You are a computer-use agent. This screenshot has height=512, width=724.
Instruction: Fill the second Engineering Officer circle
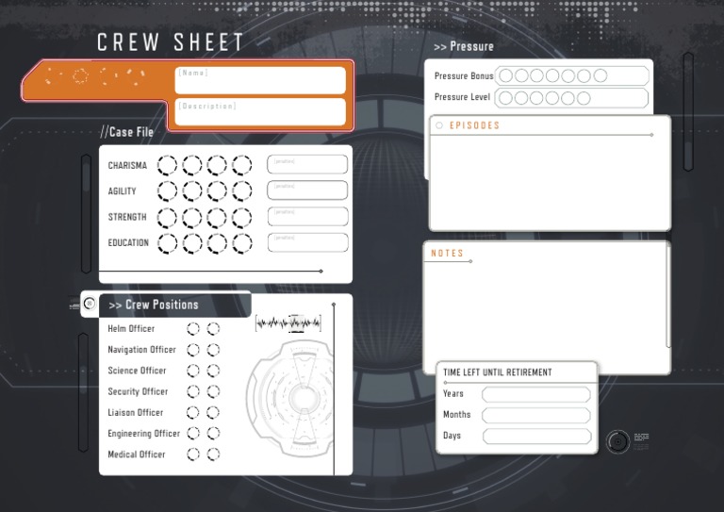click(x=213, y=434)
